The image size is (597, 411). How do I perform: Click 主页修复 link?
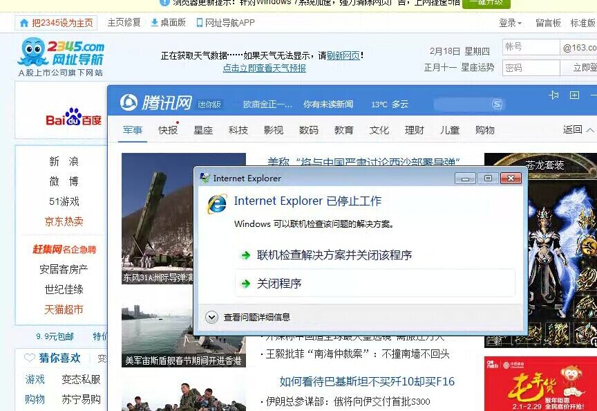[x=124, y=23]
